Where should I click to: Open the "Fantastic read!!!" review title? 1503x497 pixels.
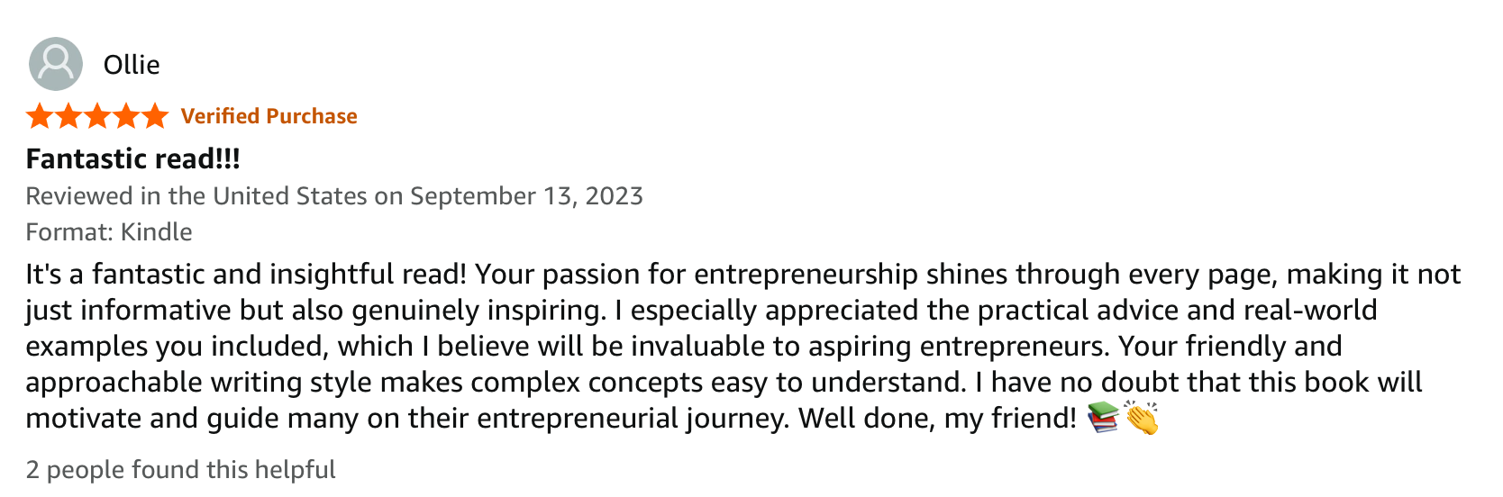tap(132, 159)
